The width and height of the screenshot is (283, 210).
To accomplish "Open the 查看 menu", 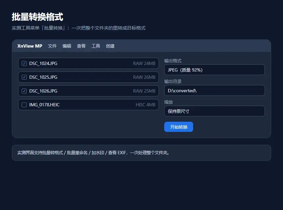I will (81, 46).
